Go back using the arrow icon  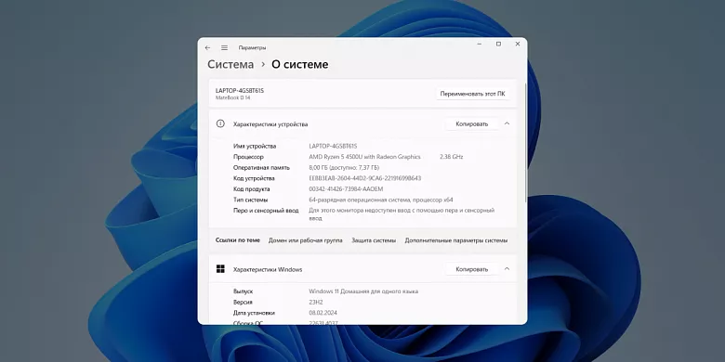coord(207,47)
